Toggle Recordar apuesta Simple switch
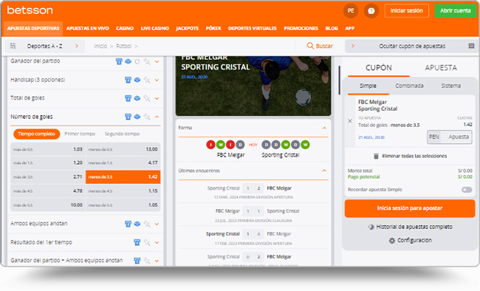Image resolution: width=480 pixels, height=291 pixels. point(467,190)
